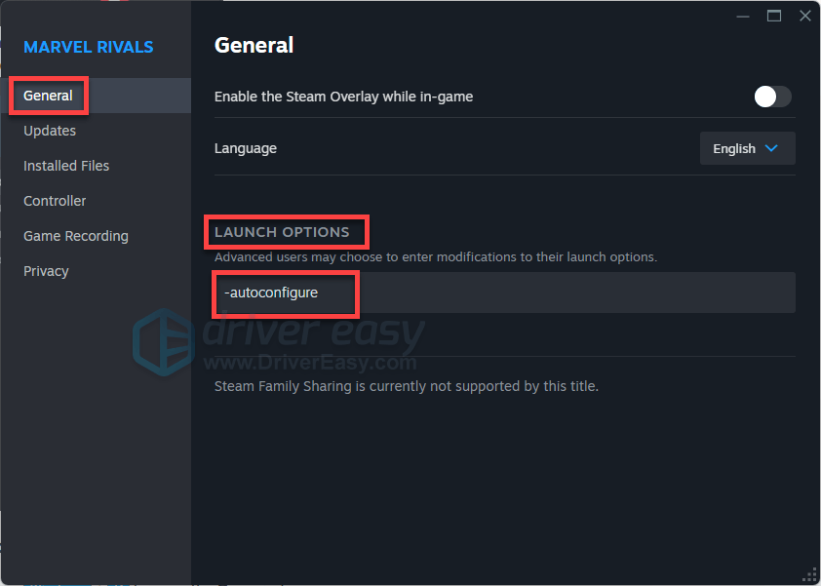The width and height of the screenshot is (821, 586).
Task: Go to Installed Files section
Action: [66, 166]
